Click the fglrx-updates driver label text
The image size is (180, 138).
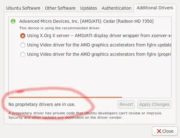pos(99,45)
